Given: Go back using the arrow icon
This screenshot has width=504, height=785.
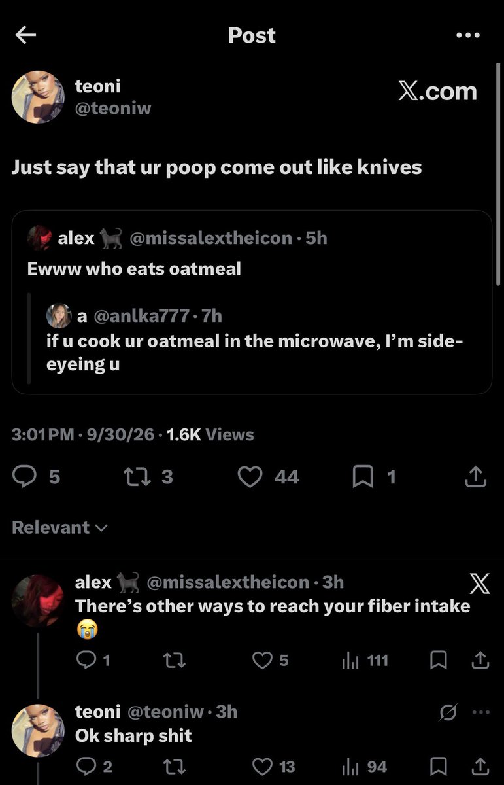Looking at the screenshot, I should click(25, 35).
